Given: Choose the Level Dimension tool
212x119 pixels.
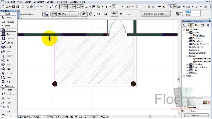Looking at the screenshot, I should [x=8, y=94].
